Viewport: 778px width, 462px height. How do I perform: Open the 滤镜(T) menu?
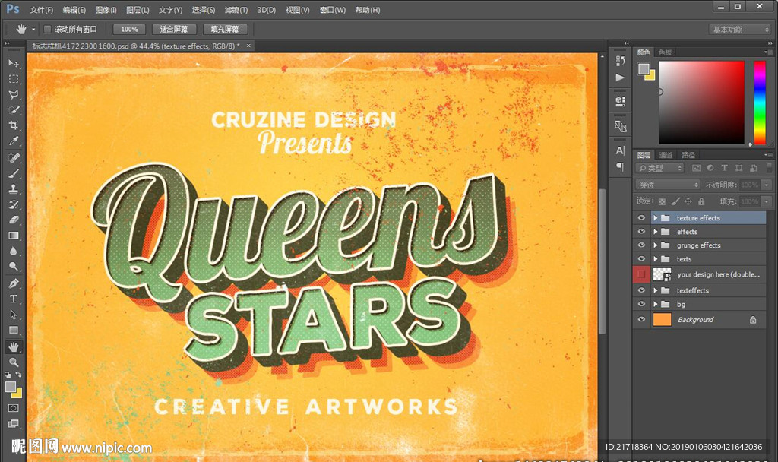click(x=236, y=10)
